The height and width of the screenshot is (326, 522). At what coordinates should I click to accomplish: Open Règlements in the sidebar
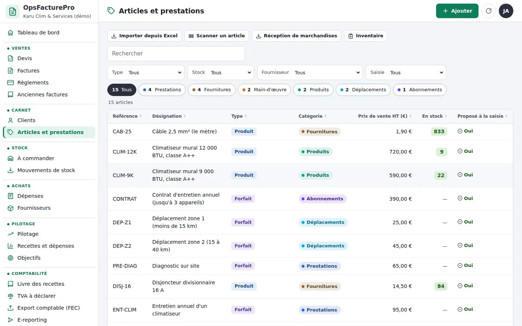[49, 83]
